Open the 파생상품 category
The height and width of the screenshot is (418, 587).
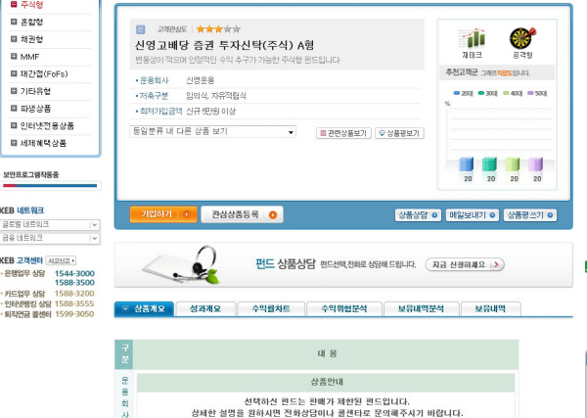click(x=35, y=109)
